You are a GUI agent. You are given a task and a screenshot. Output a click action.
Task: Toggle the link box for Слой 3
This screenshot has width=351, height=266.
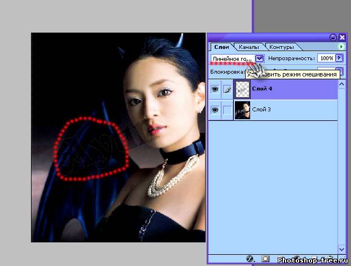(227, 110)
